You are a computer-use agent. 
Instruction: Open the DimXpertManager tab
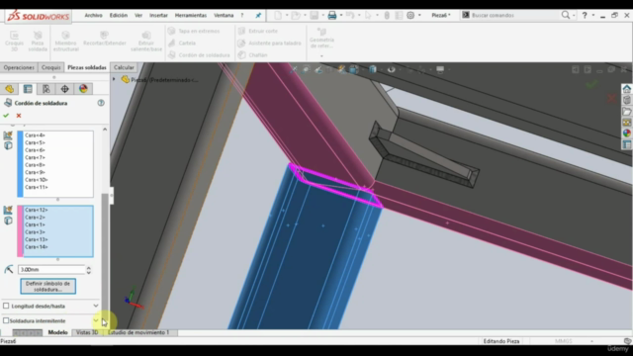(64, 89)
